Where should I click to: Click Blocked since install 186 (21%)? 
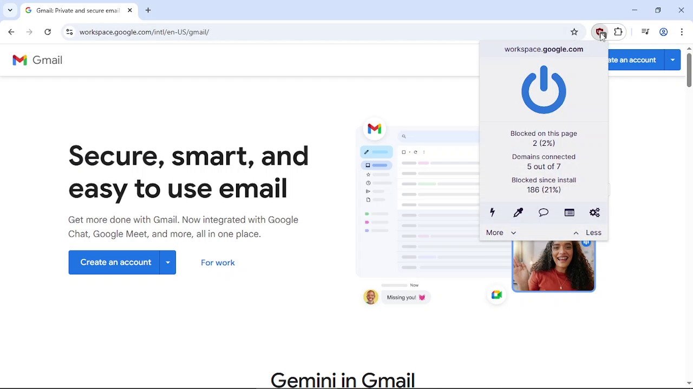(544, 185)
